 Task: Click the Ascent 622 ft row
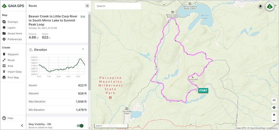[x=58, y=85]
